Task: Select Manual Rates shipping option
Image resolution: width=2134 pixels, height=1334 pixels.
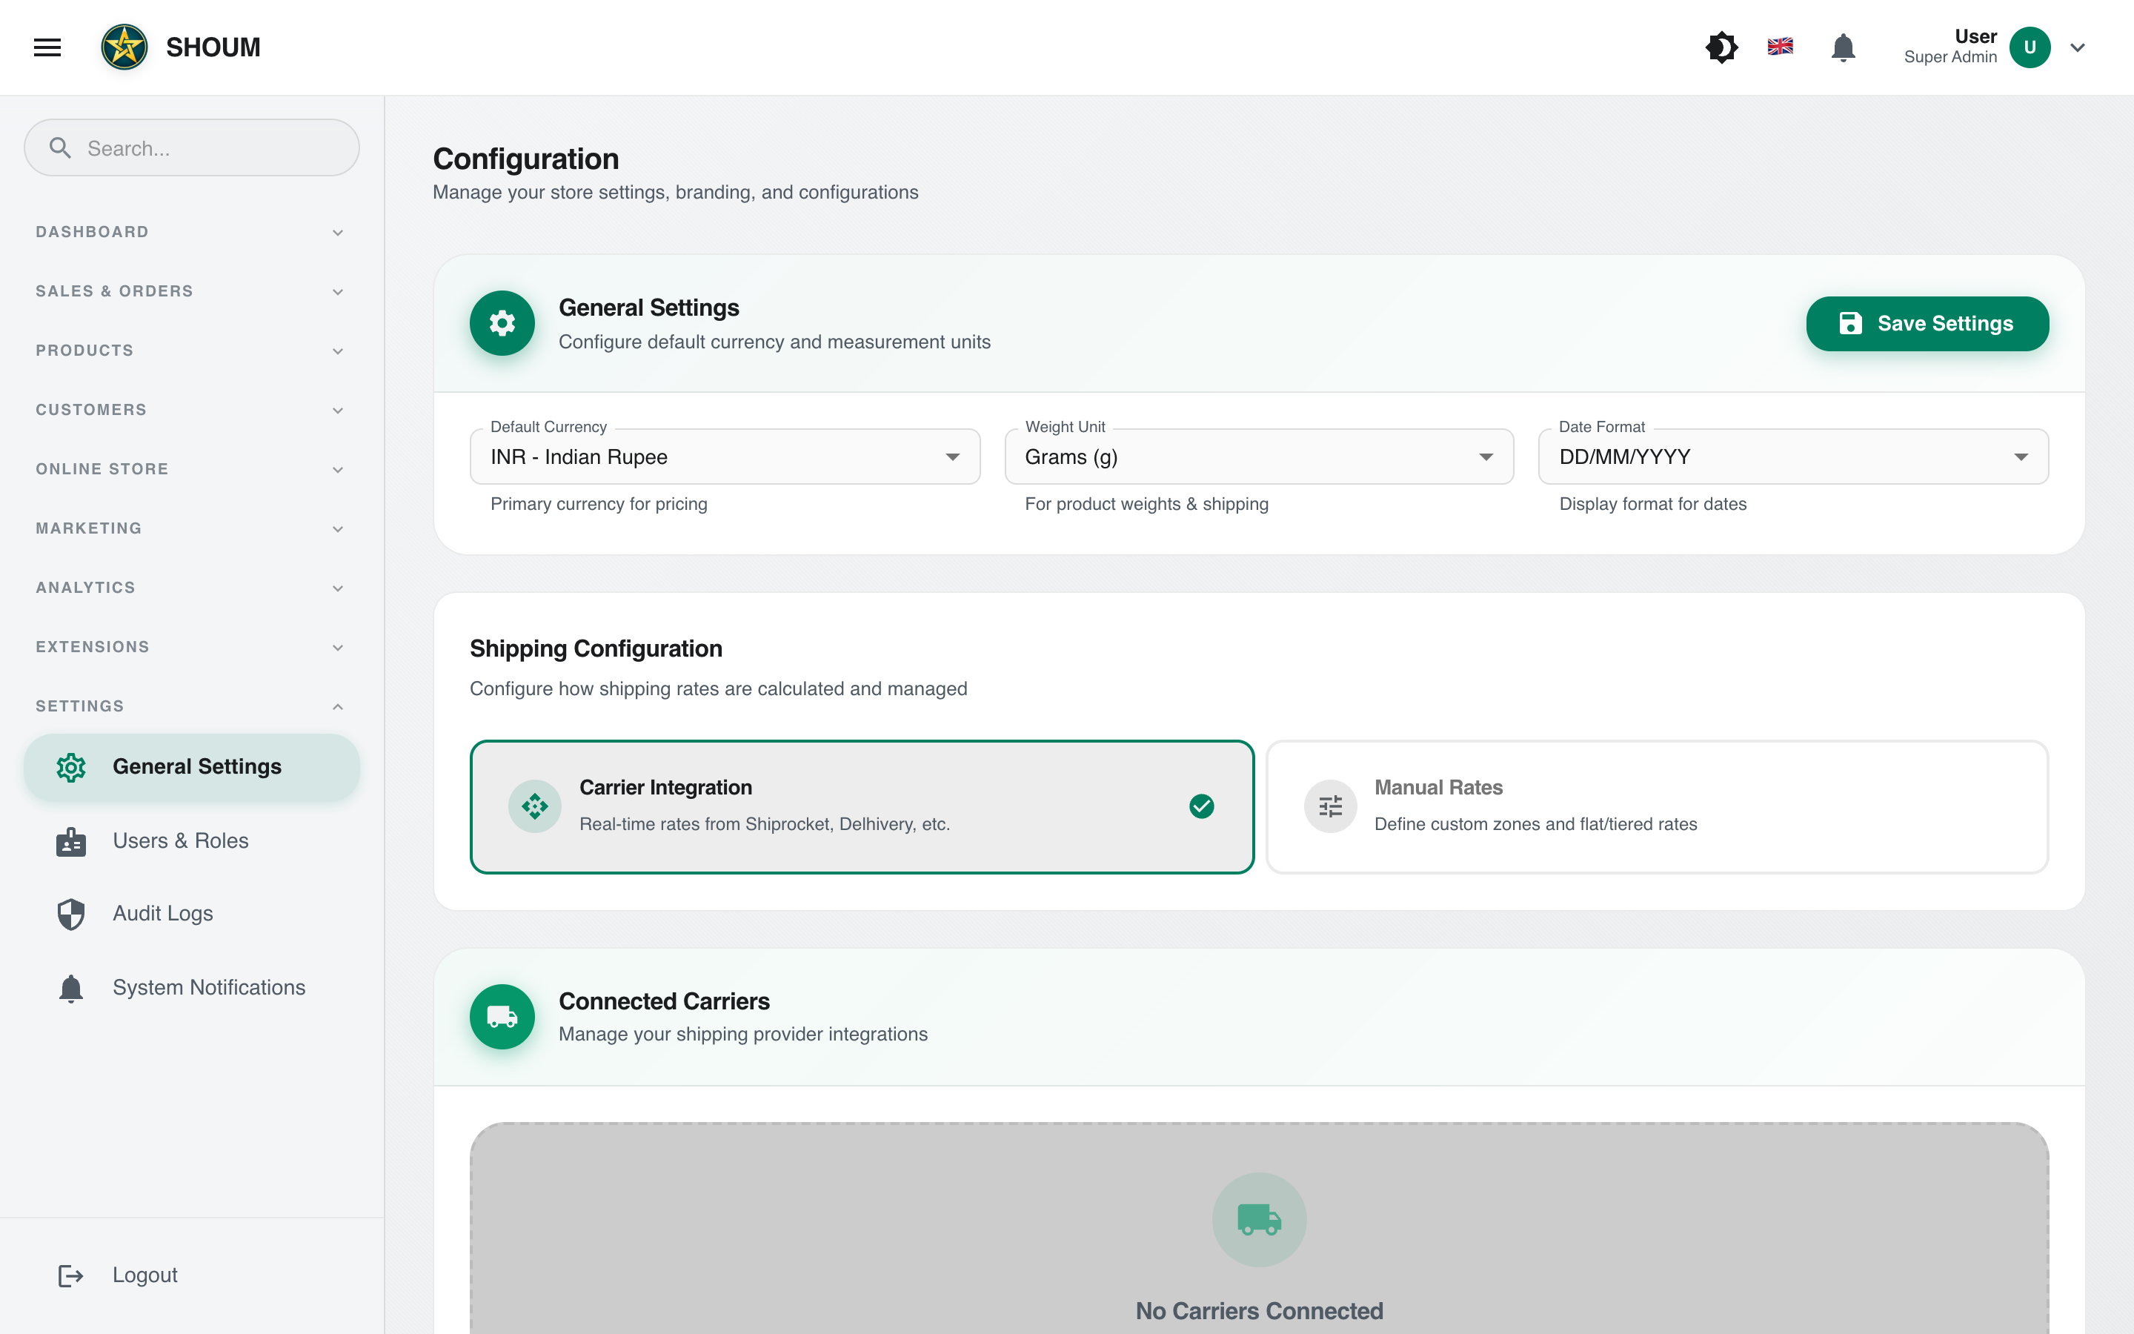Action: pos(1658,806)
